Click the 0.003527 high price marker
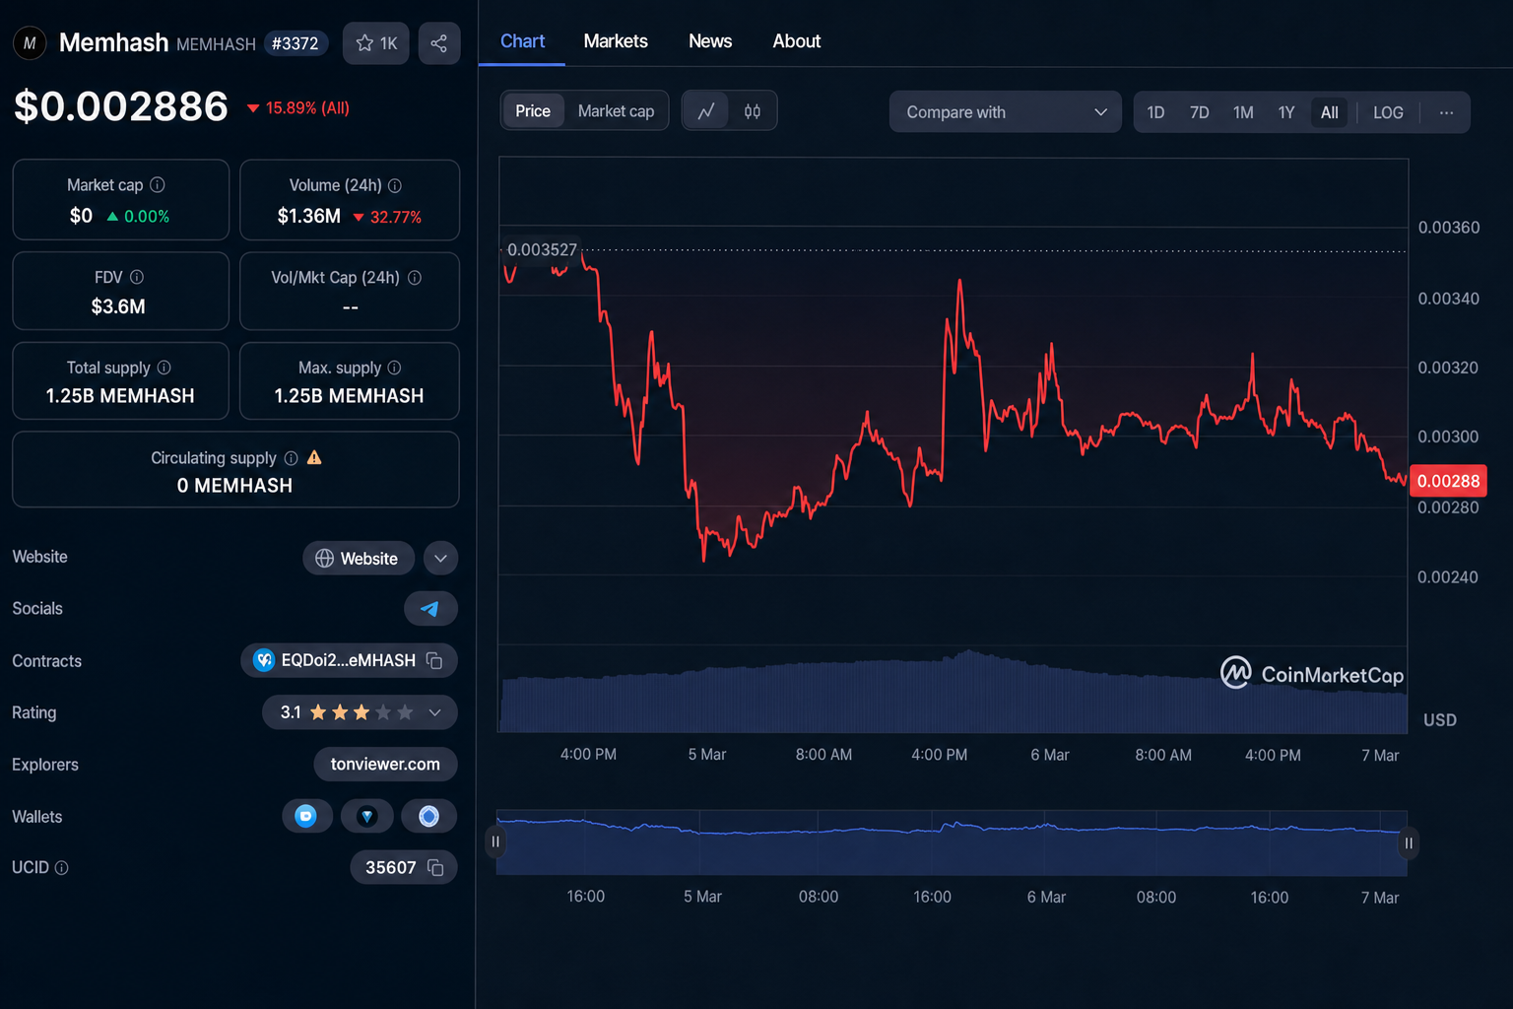The width and height of the screenshot is (1513, 1009). click(x=542, y=249)
